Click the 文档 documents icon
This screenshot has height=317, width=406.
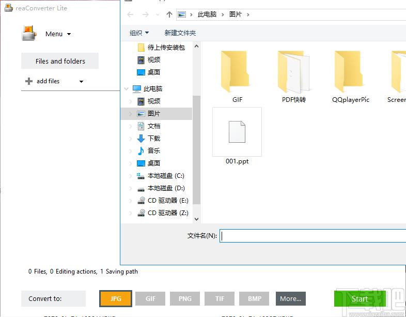141,126
